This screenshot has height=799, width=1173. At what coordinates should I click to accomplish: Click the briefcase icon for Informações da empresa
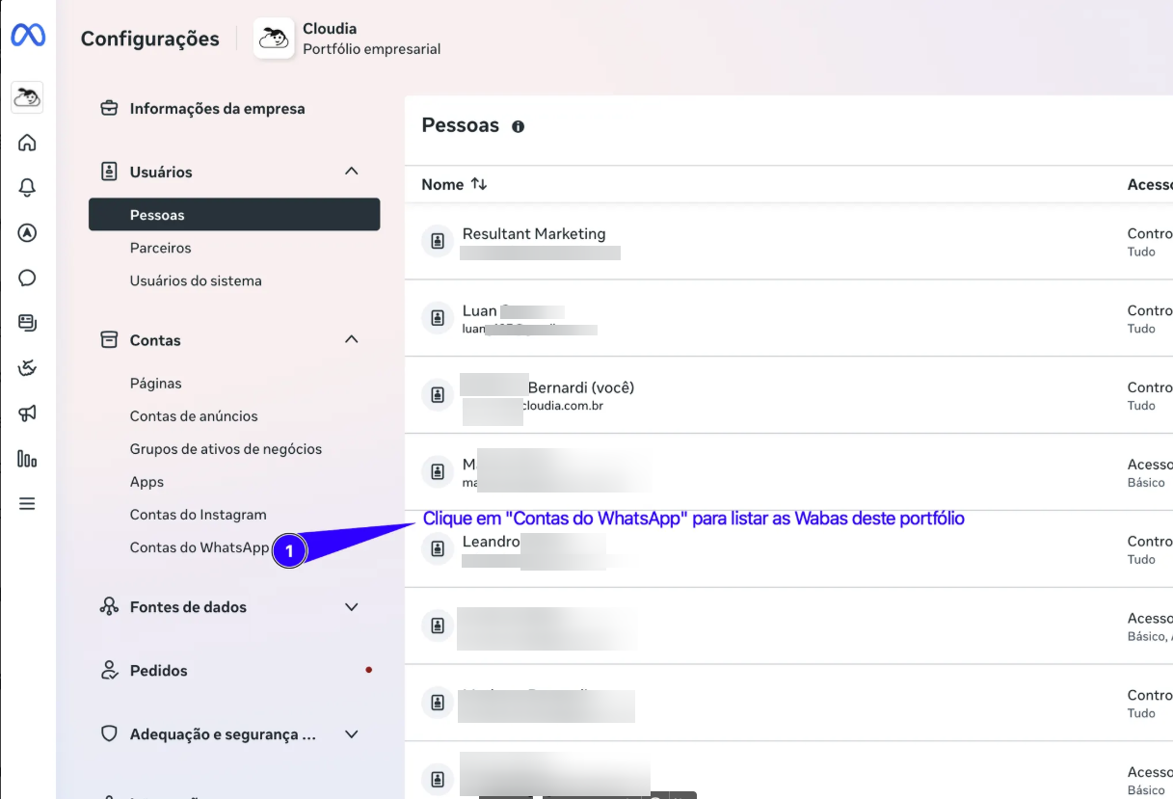[110, 108]
